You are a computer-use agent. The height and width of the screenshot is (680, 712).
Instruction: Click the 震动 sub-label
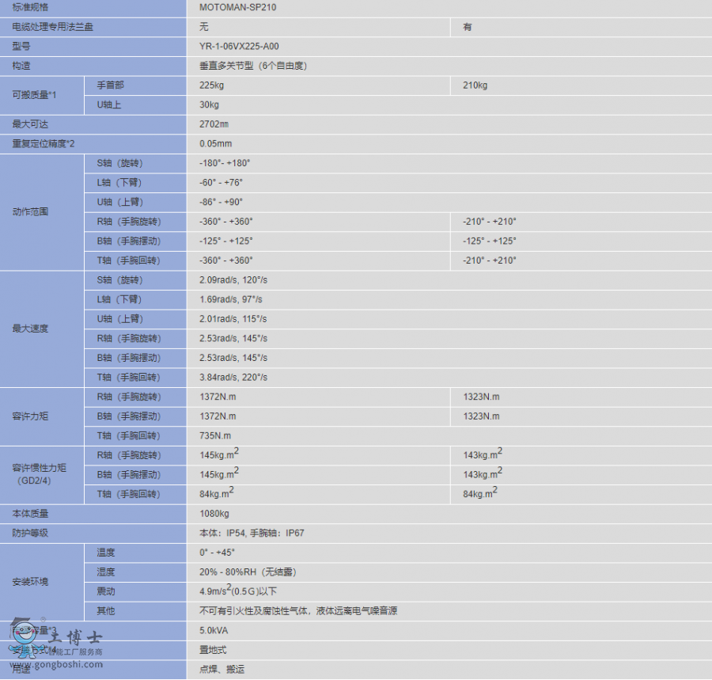click(106, 592)
